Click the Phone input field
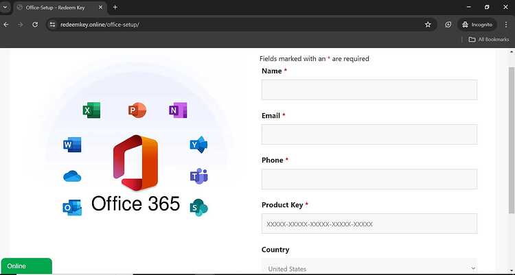Viewport: 515px width, 275px height. (x=369, y=179)
